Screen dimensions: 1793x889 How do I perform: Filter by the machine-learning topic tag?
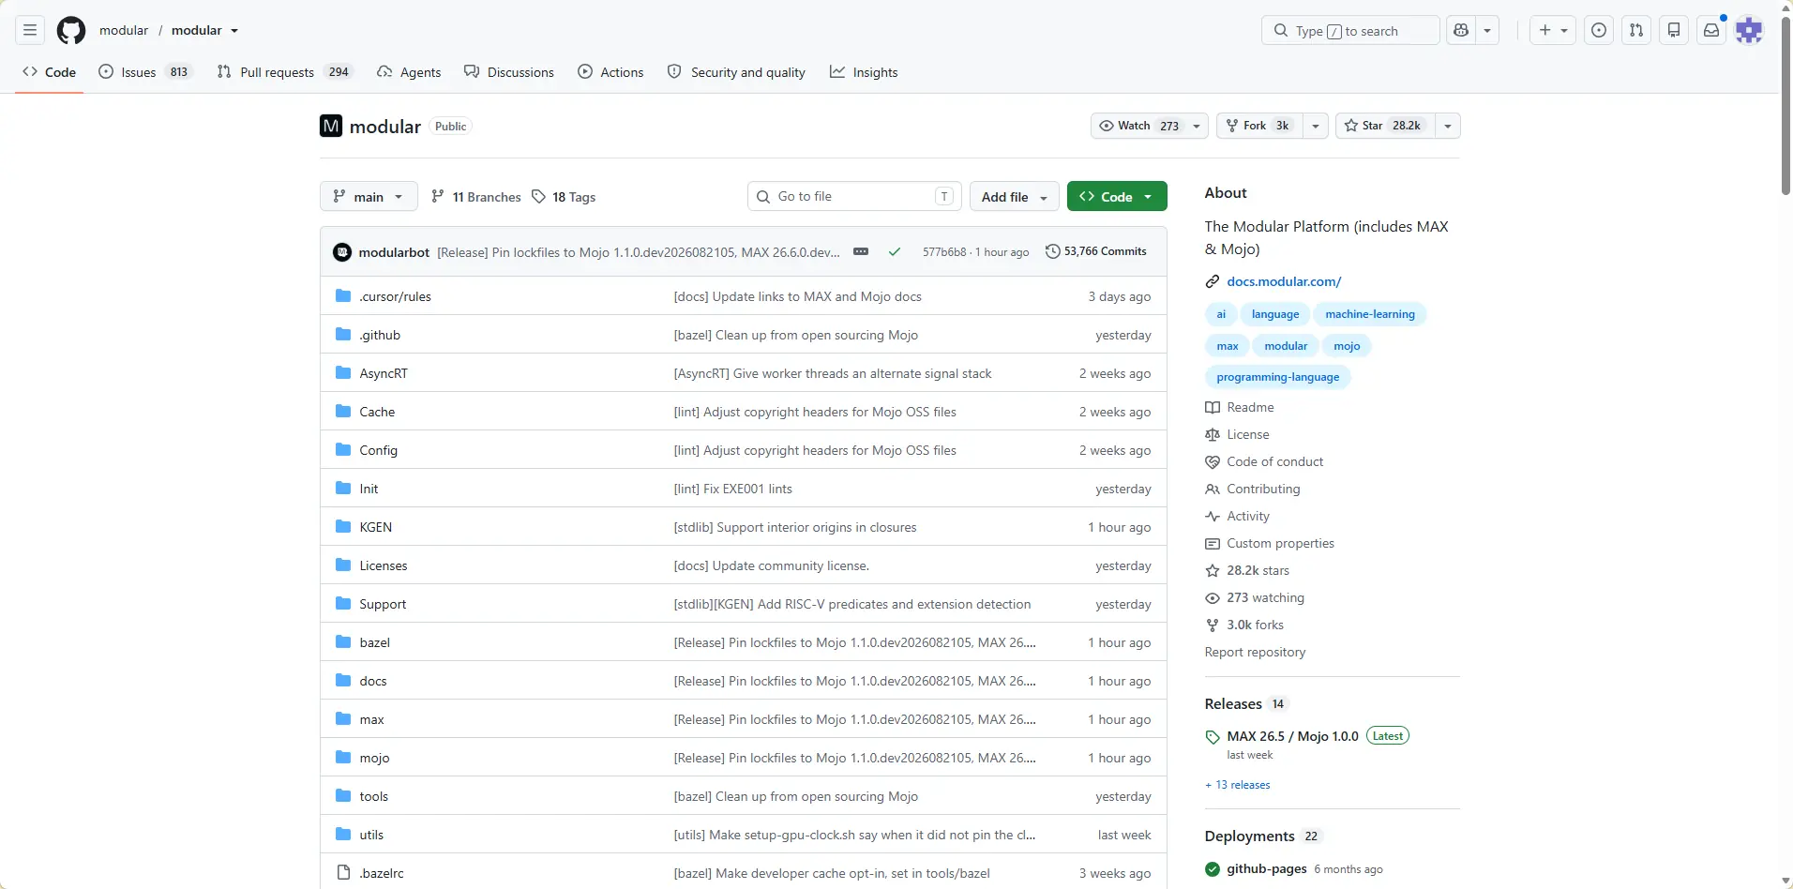[1370, 314]
